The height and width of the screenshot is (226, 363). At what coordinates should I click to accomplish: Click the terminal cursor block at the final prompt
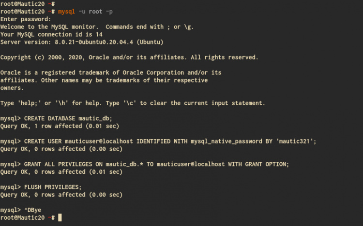coord(60,218)
